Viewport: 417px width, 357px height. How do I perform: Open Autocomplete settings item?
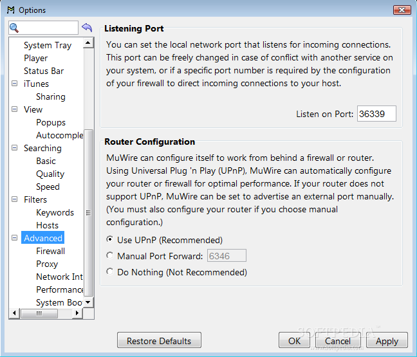click(60, 135)
